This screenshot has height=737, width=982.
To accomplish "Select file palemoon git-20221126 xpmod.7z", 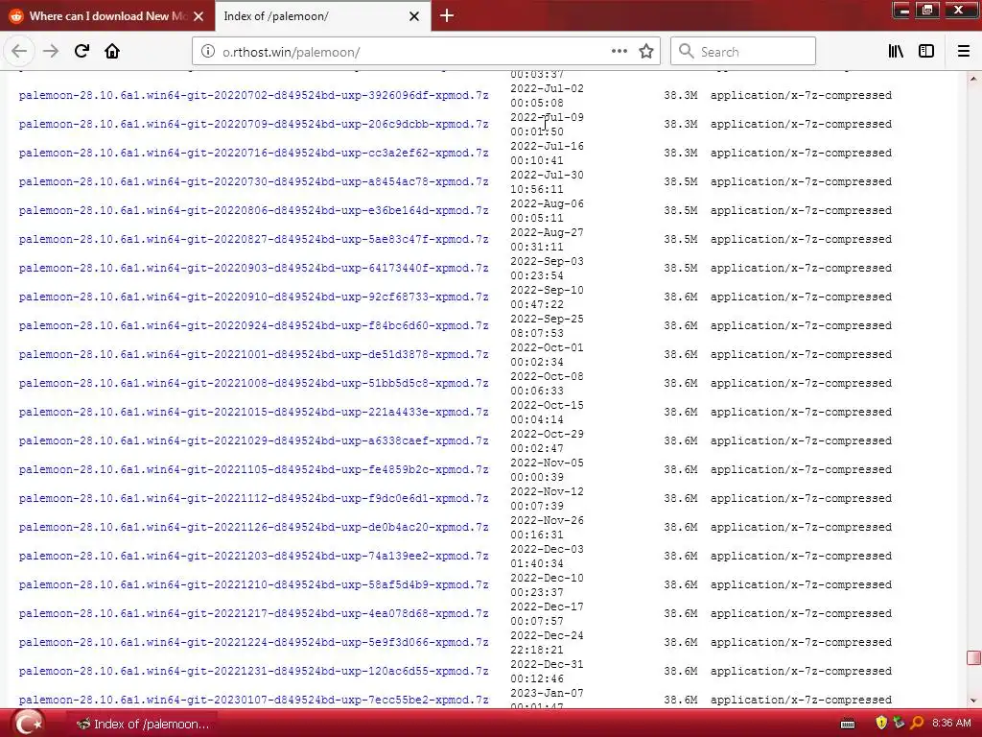I will (253, 528).
